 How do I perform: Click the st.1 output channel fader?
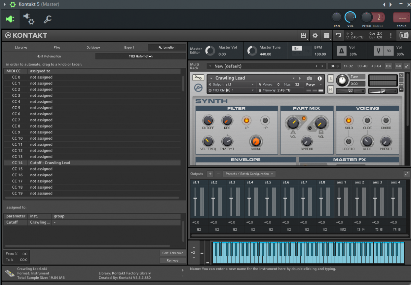point(195,199)
